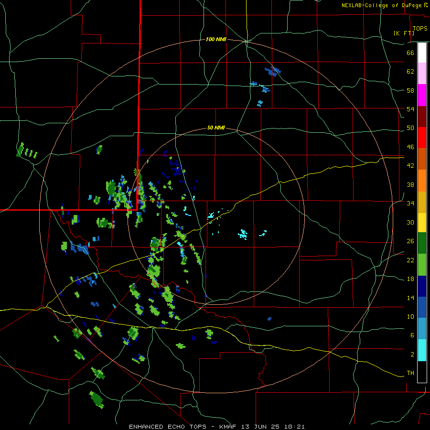Click the 2 legend value

click(412, 355)
